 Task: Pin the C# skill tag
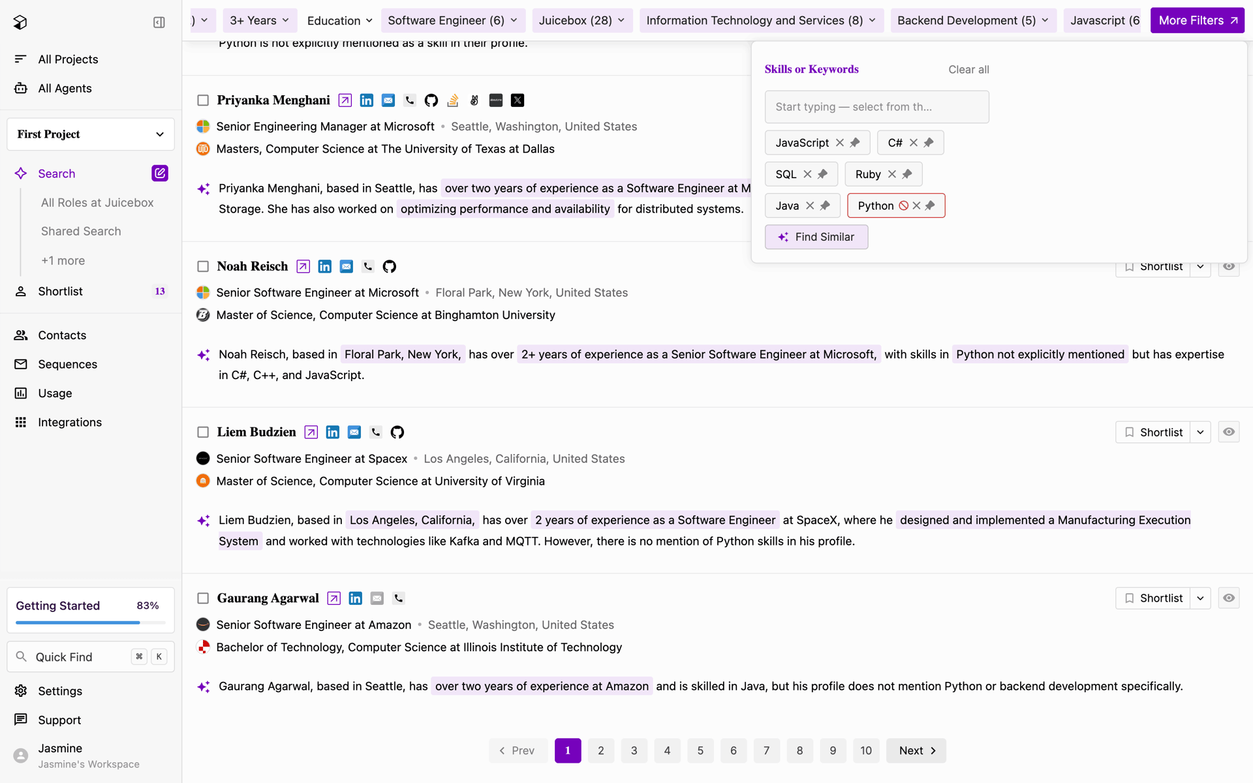(929, 143)
